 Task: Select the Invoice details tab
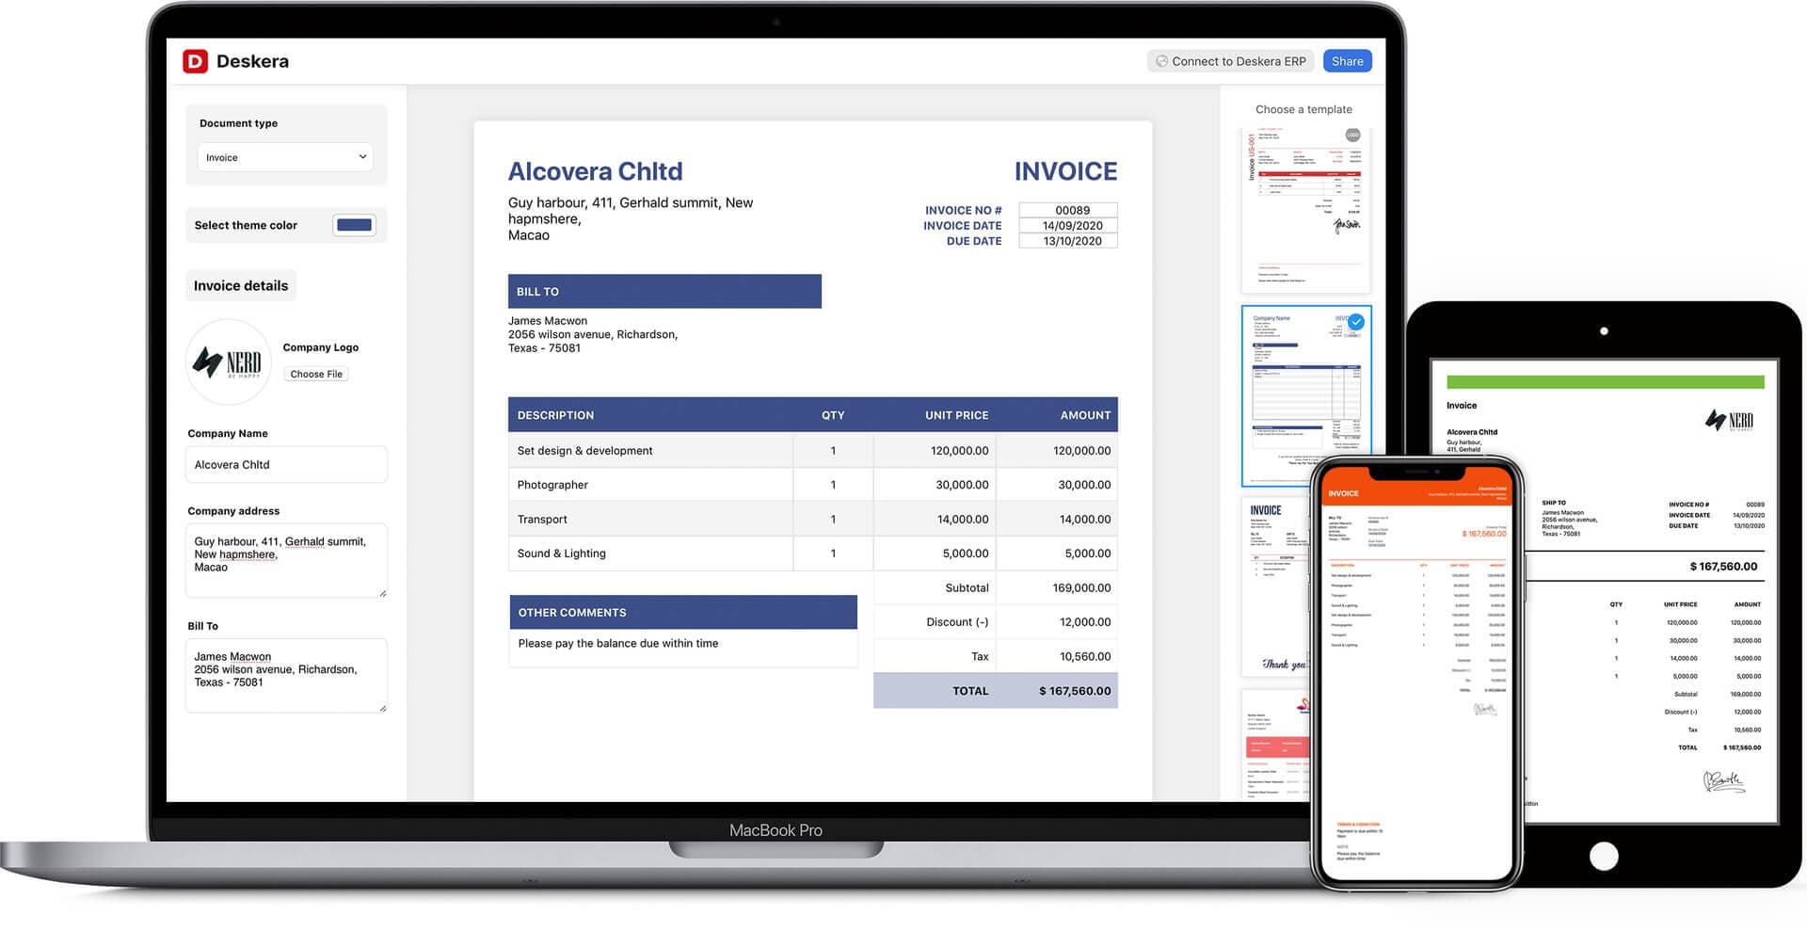[x=241, y=286]
